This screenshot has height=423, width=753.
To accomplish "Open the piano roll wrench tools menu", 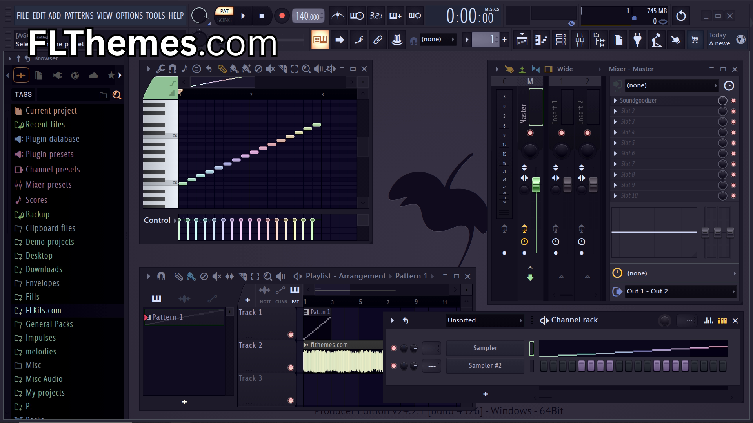I will pos(160,69).
